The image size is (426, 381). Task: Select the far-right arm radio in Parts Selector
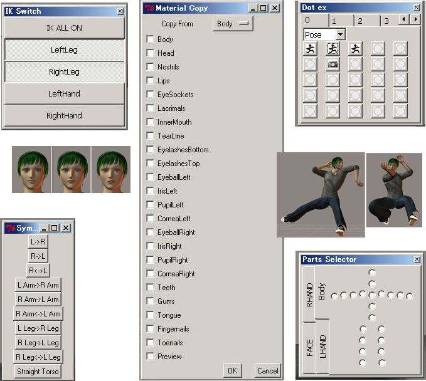pos(410,296)
